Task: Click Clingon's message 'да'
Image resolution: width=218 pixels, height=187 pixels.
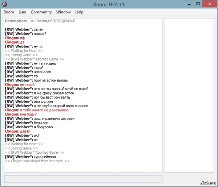Action: pyautogui.click(x=15, y=42)
